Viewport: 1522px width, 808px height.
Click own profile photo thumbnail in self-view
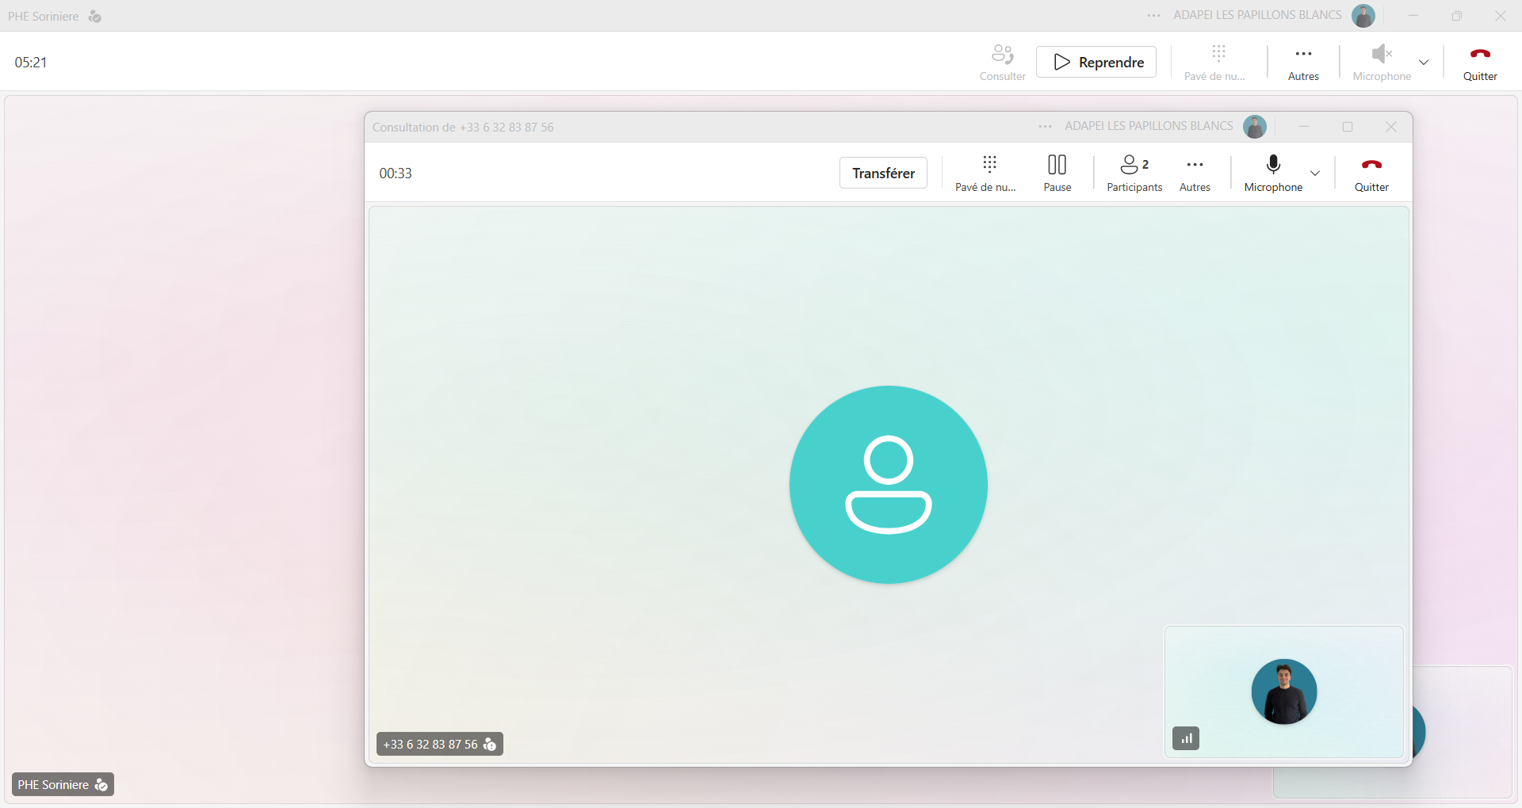point(1284,692)
